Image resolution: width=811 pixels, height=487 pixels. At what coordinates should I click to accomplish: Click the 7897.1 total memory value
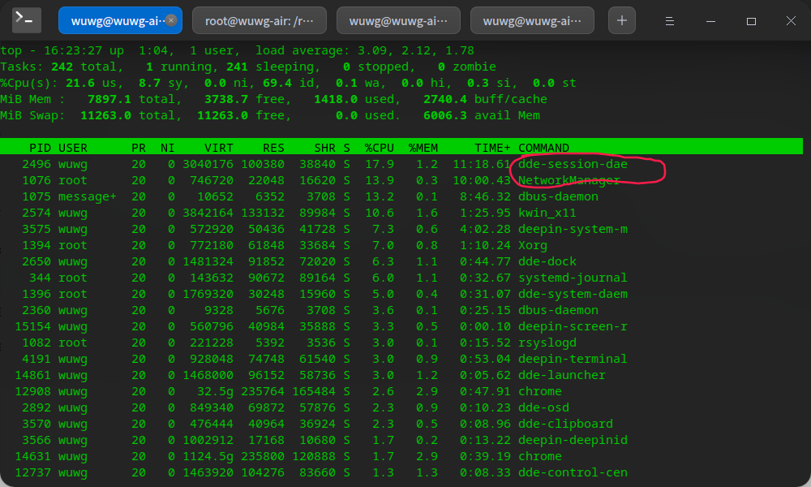coord(109,99)
